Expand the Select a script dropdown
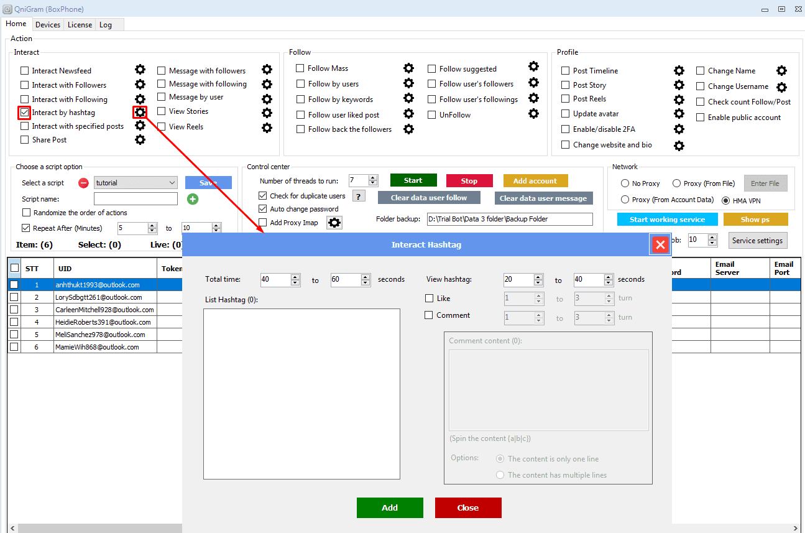This screenshot has height=533, width=805. [x=172, y=183]
